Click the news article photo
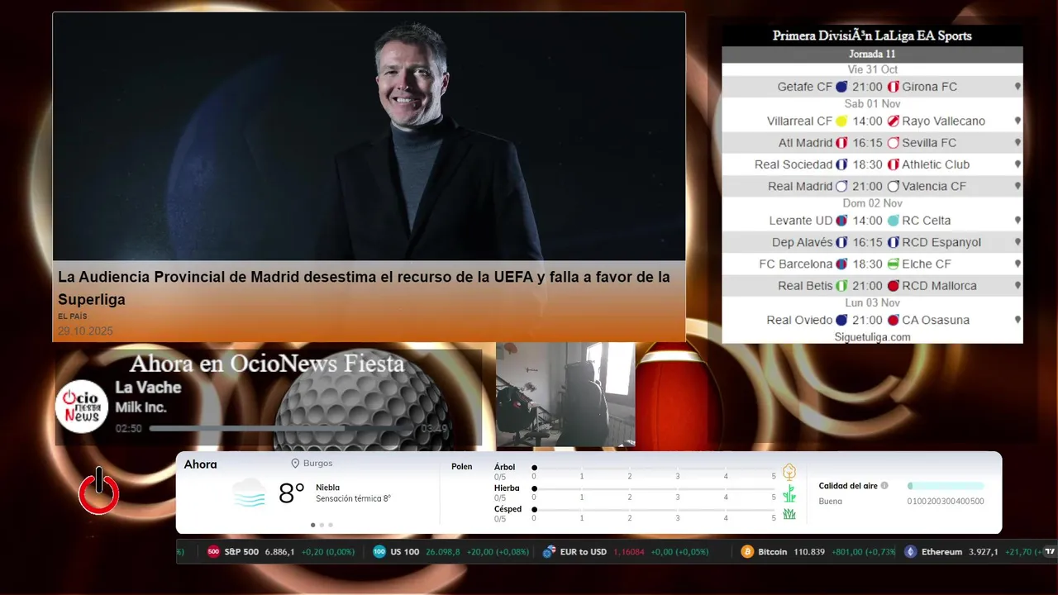Viewport: 1058px width, 595px height. 369,136
